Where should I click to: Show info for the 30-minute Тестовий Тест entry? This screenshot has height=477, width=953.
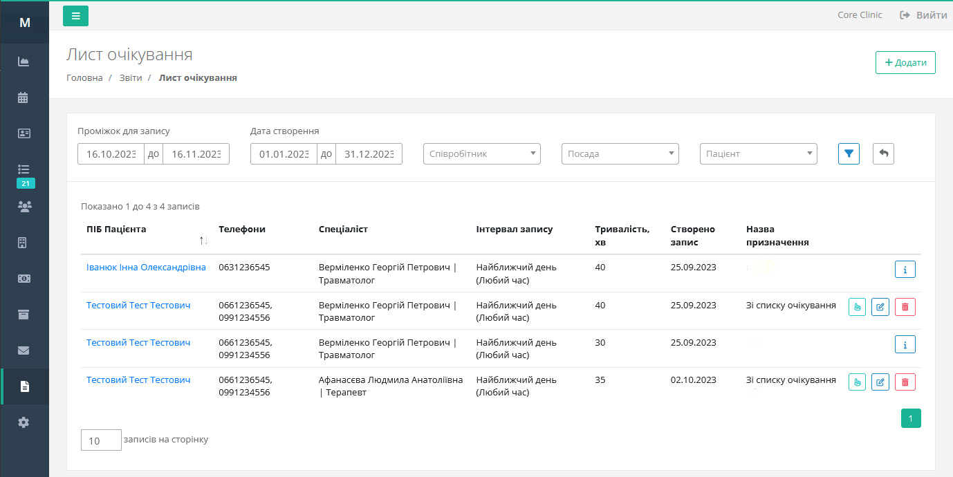[x=905, y=344]
